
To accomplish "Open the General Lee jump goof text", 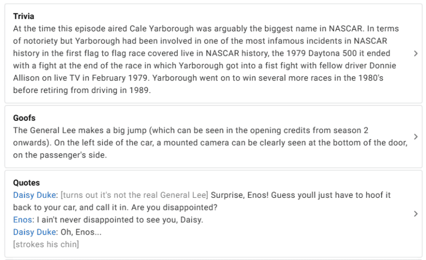I will tap(210, 142).
